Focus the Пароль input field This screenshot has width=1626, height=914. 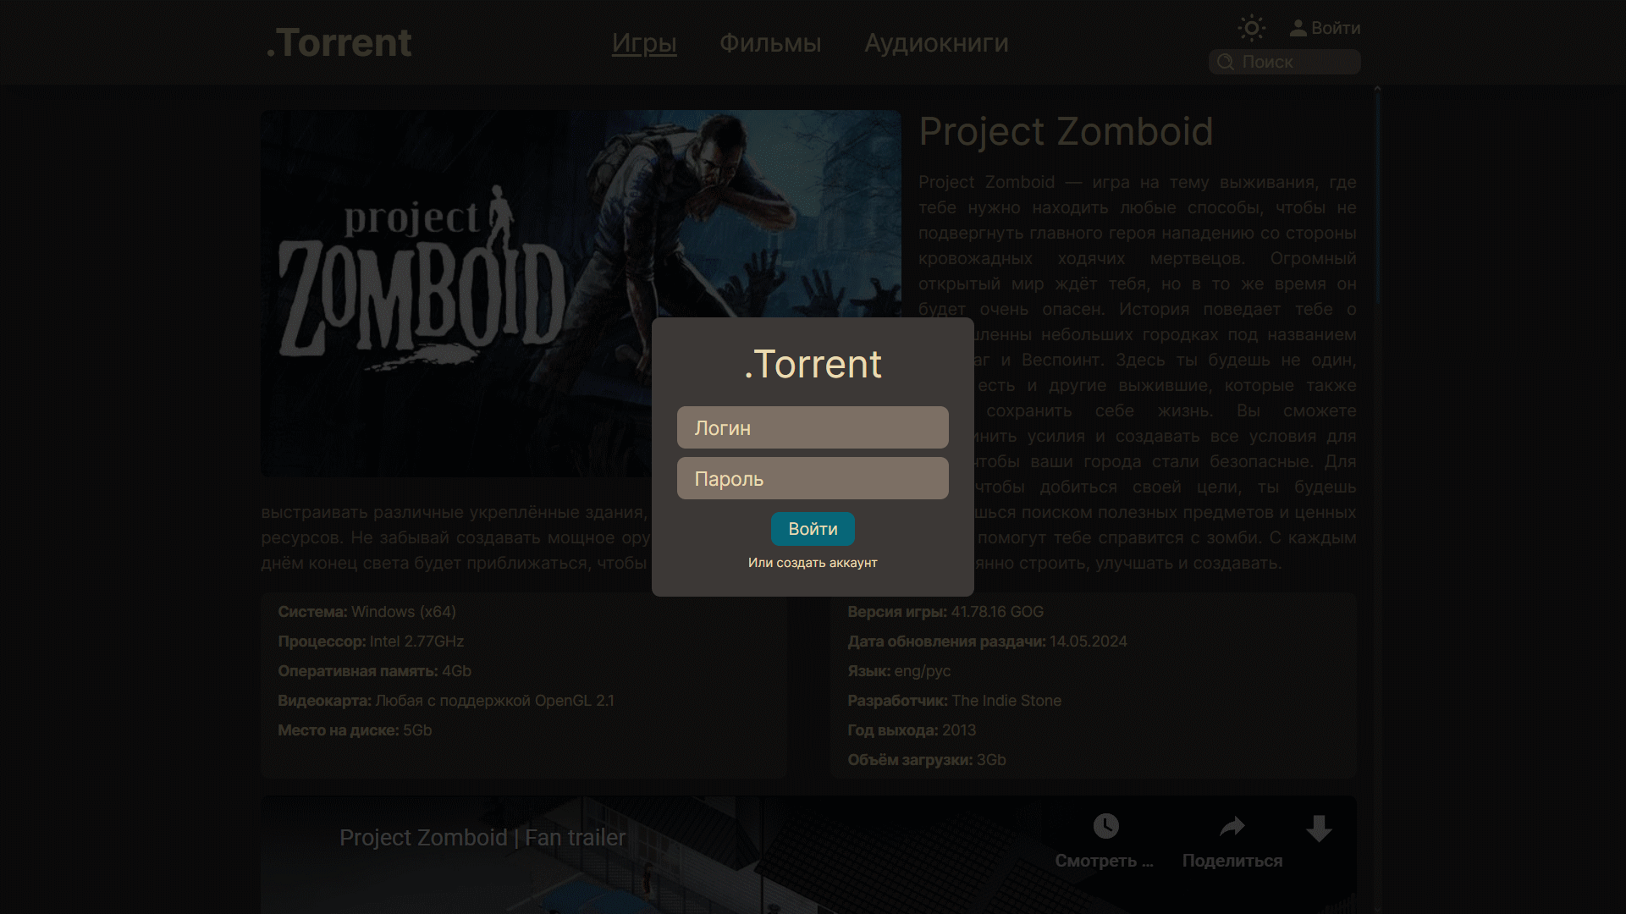[x=813, y=478]
